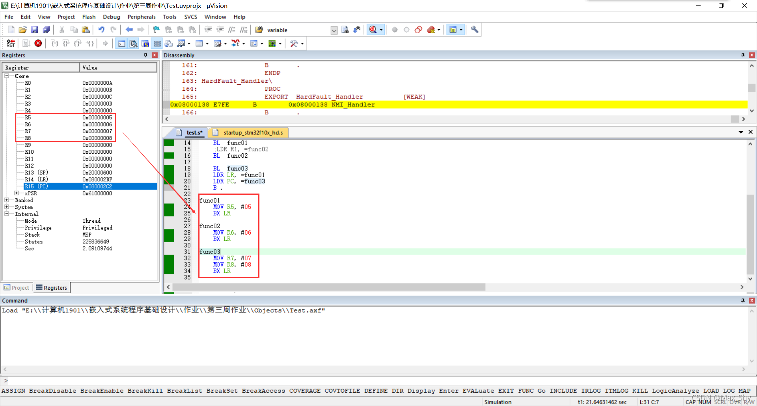Stop execution red X icon
The width and height of the screenshot is (757, 406).
click(x=38, y=43)
